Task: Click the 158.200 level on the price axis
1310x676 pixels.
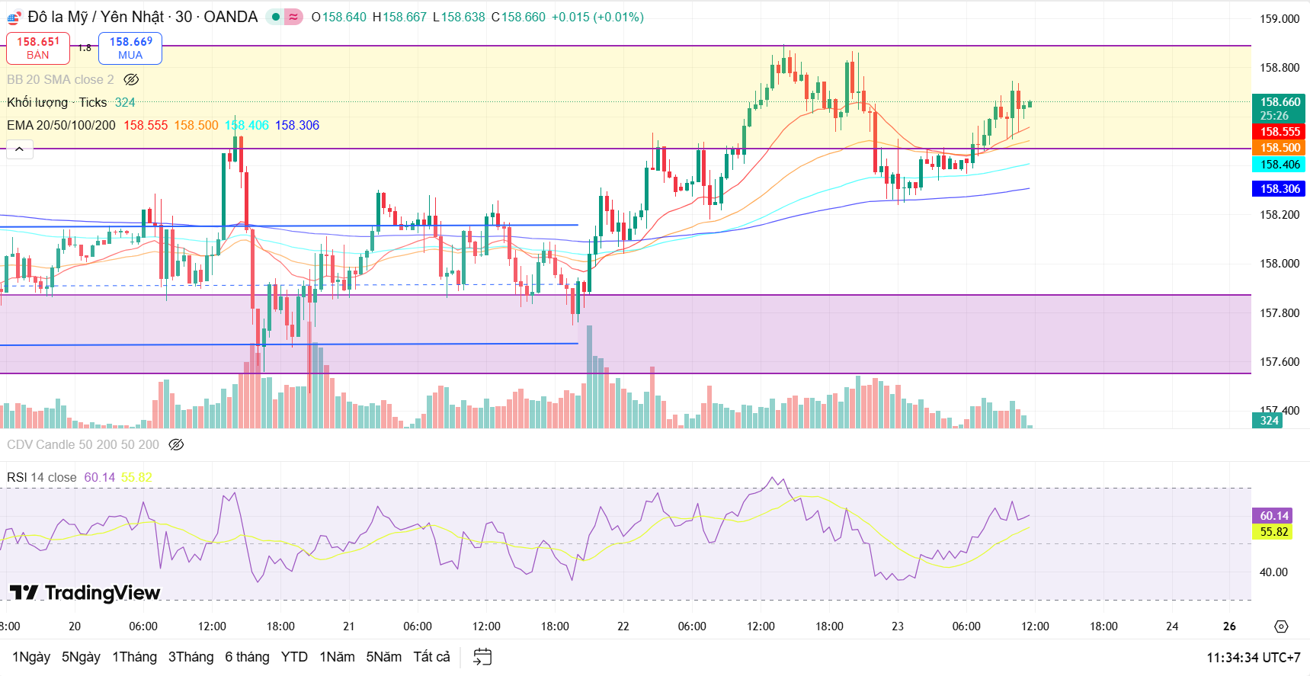Action: 1280,215
